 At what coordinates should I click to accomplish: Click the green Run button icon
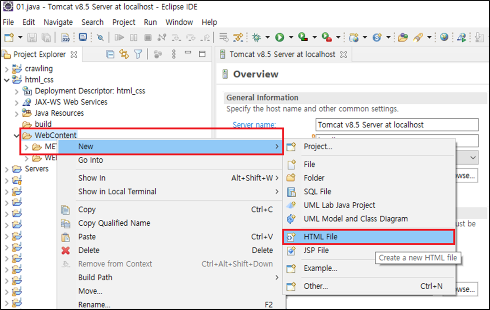tap(279, 38)
